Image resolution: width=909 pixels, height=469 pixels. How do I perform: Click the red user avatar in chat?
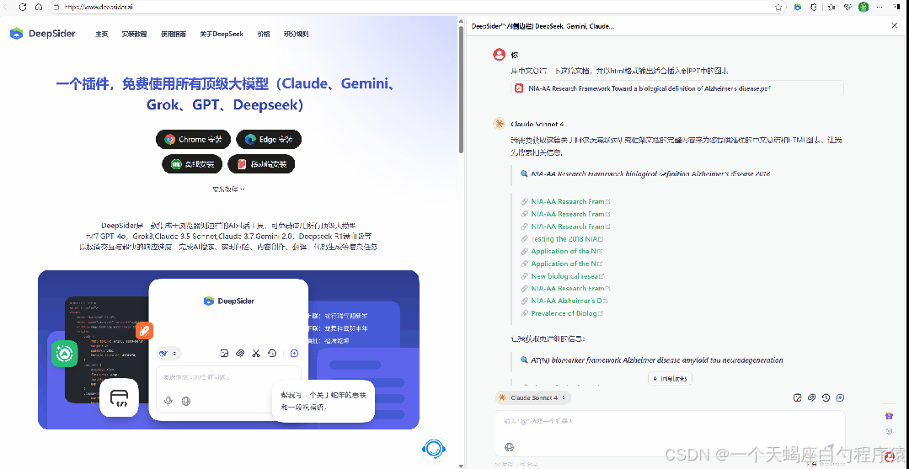(499, 55)
